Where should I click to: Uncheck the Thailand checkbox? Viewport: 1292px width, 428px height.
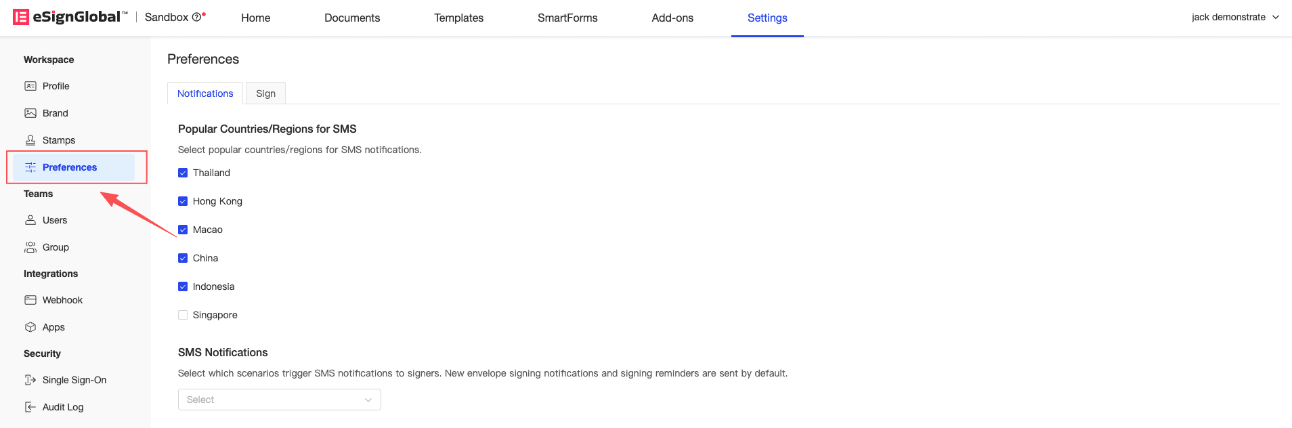[x=183, y=173]
